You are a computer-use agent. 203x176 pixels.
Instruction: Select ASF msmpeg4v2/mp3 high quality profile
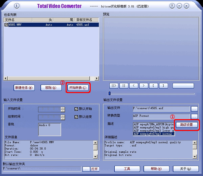(x=154, y=127)
